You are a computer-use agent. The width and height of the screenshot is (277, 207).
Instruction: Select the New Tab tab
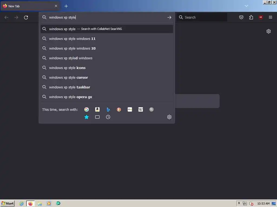[30, 6]
